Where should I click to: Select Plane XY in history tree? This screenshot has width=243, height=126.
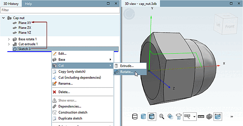25,23
